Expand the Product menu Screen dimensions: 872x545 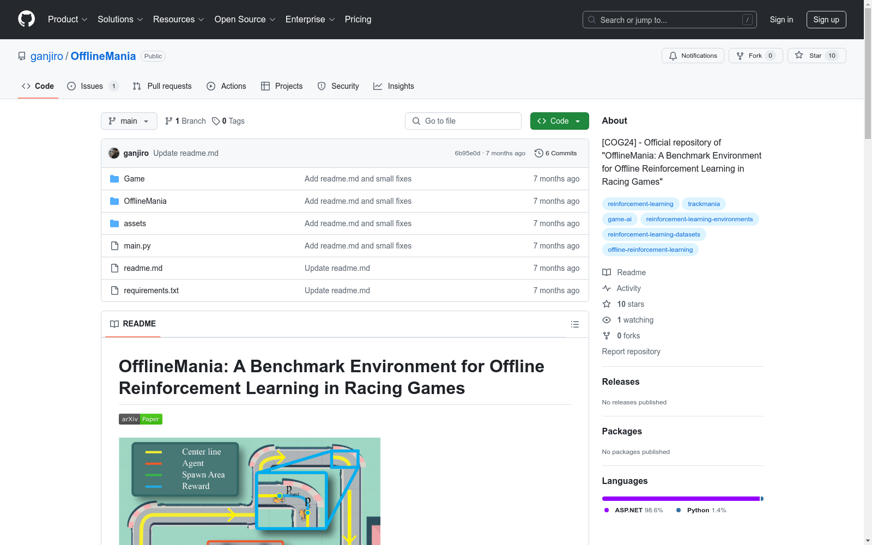click(68, 19)
